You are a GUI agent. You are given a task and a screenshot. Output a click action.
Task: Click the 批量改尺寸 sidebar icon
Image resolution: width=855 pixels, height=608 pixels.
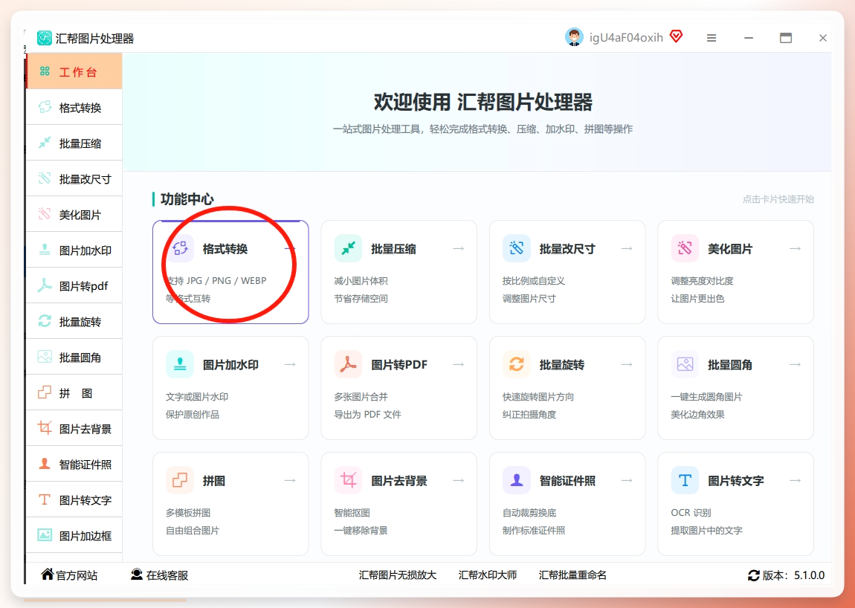click(x=45, y=178)
